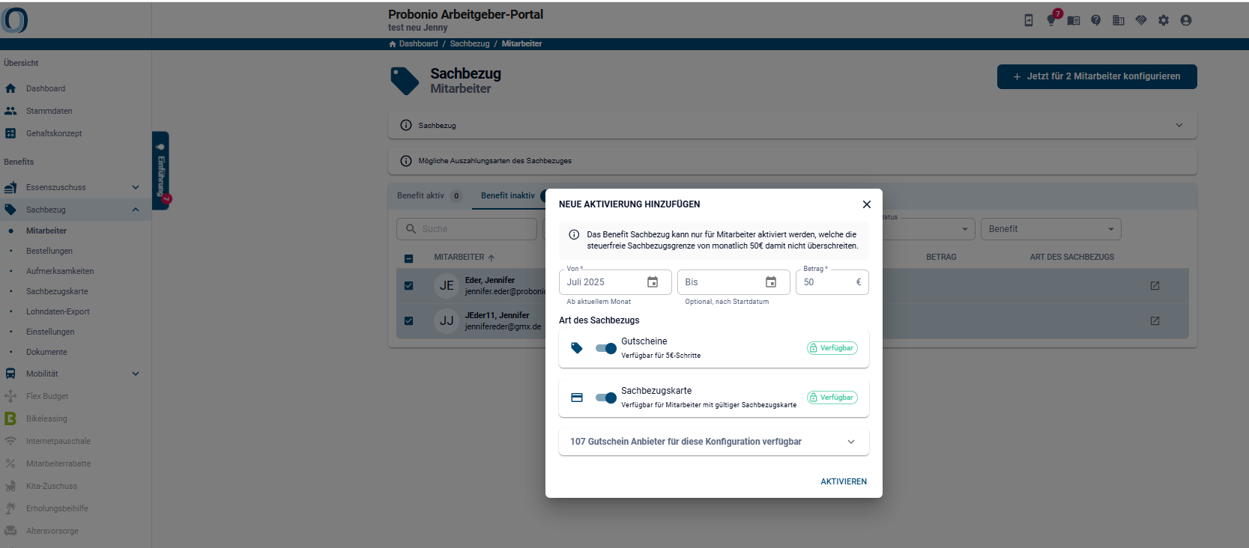1249x548 pixels.
Task: Open Aufmerksamkeiten in the sidebar
Action: point(60,271)
